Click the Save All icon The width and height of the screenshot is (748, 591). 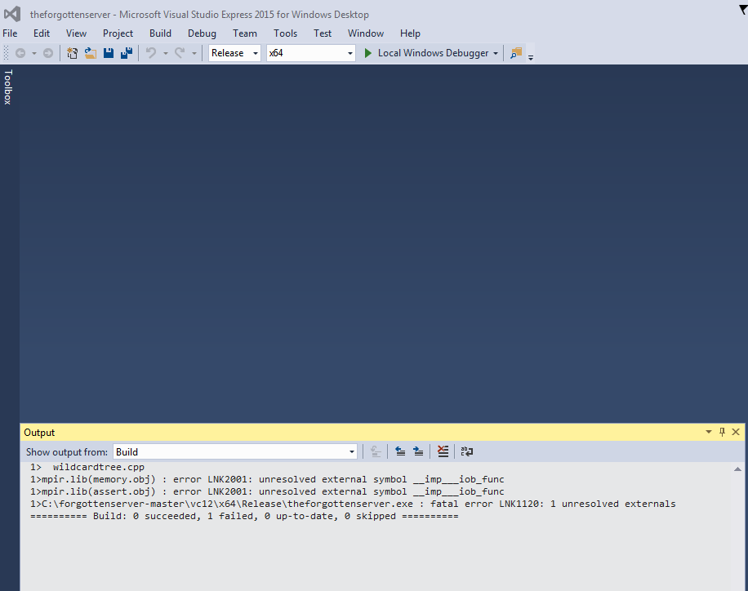pyautogui.click(x=127, y=53)
